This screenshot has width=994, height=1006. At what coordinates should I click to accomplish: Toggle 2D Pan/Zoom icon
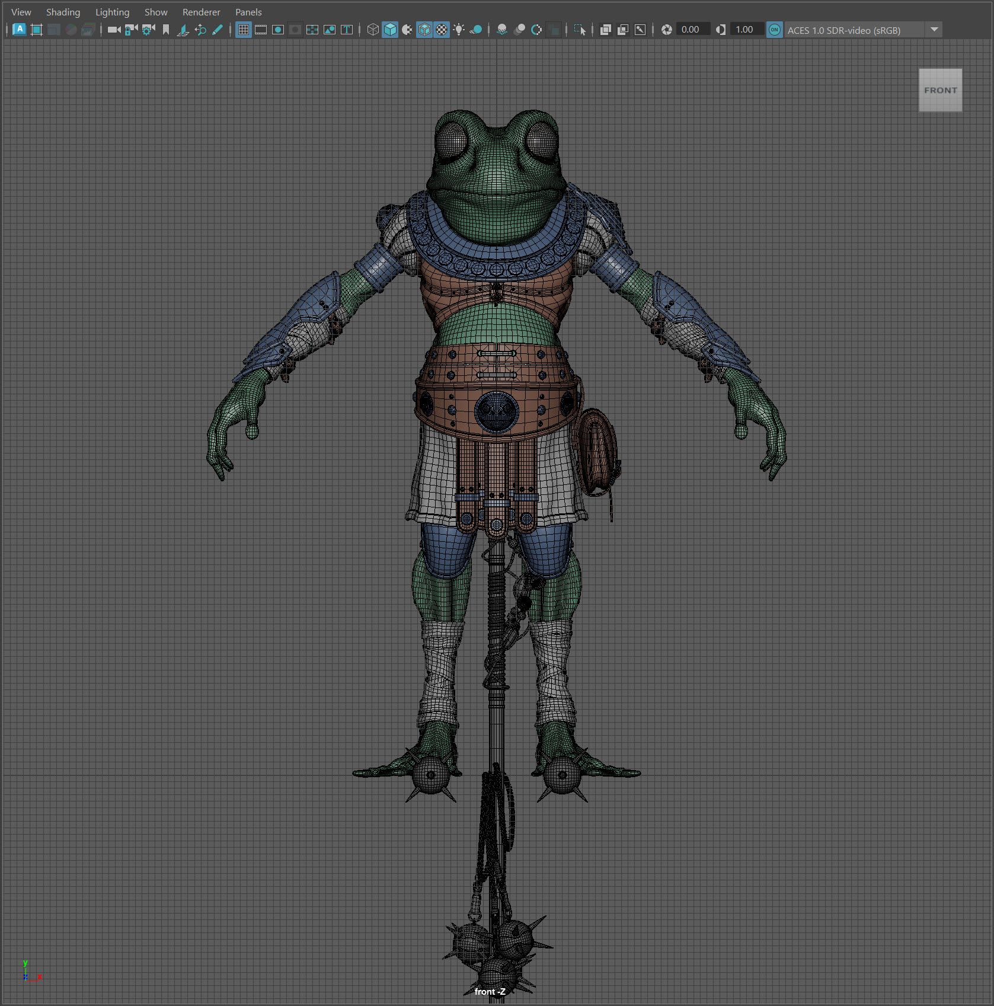pos(200,30)
